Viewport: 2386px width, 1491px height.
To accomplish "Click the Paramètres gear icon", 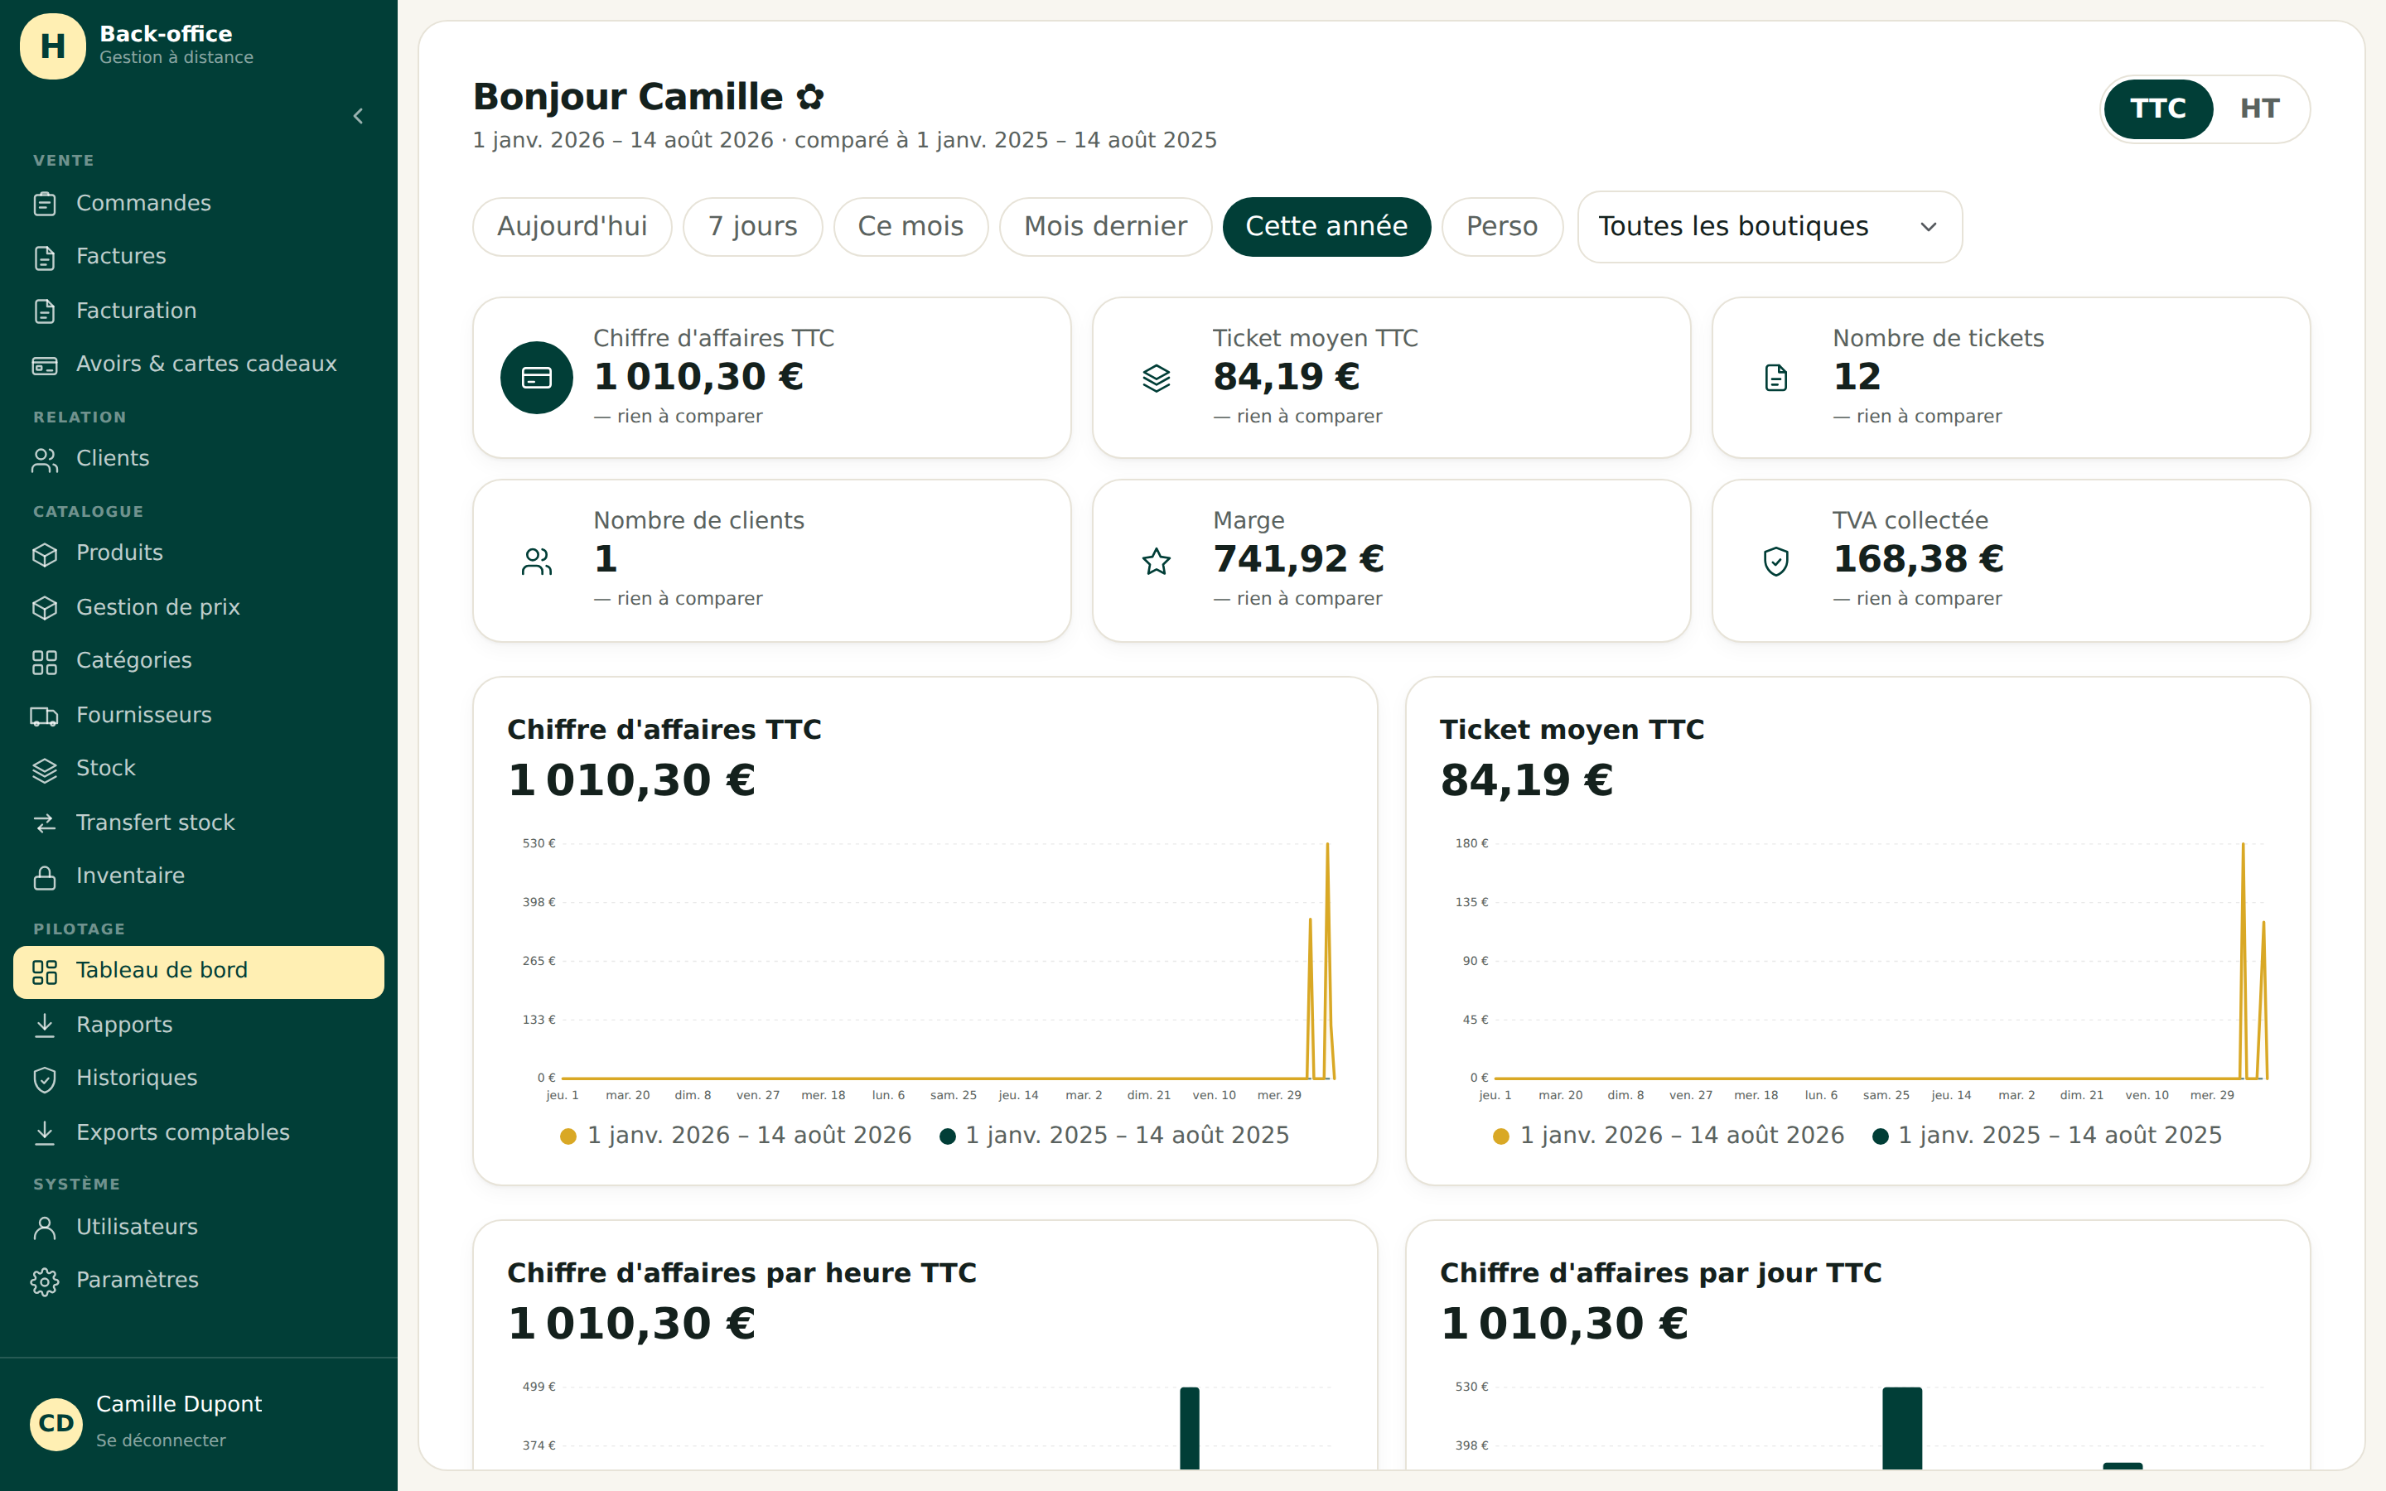I will click(45, 1281).
